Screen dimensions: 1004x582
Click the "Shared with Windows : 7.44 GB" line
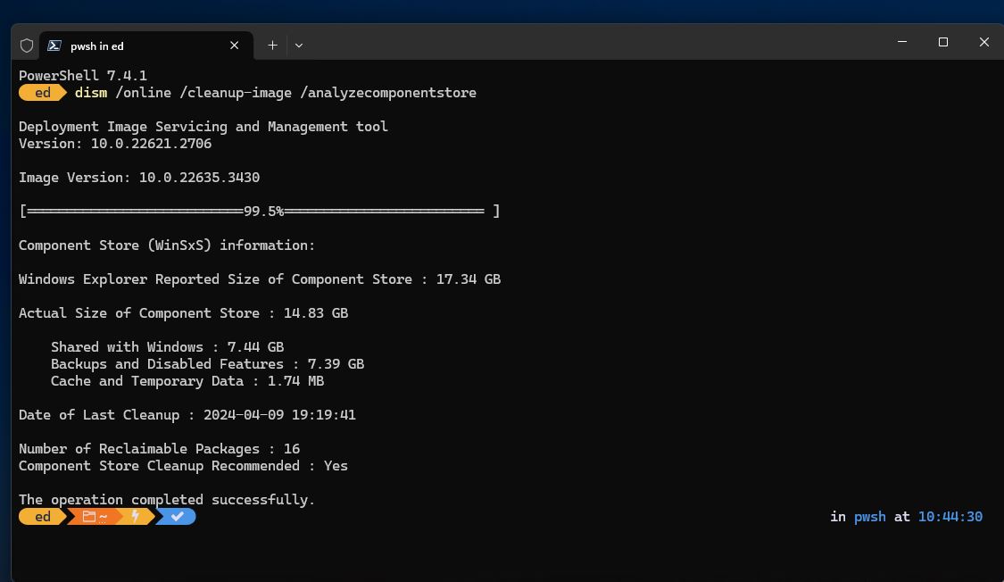[x=167, y=347]
